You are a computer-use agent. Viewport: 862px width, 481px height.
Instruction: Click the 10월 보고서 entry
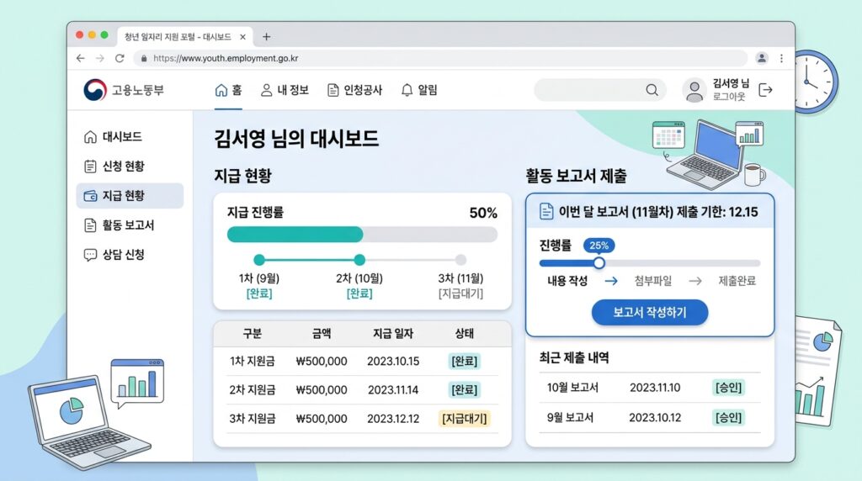tap(572, 388)
